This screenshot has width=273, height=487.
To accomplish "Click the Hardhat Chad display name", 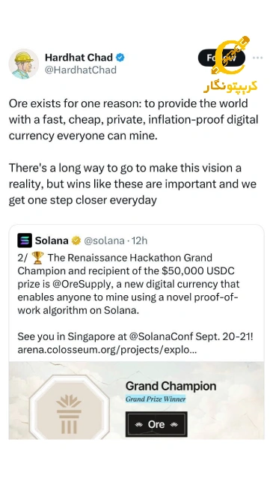I will click(79, 58).
